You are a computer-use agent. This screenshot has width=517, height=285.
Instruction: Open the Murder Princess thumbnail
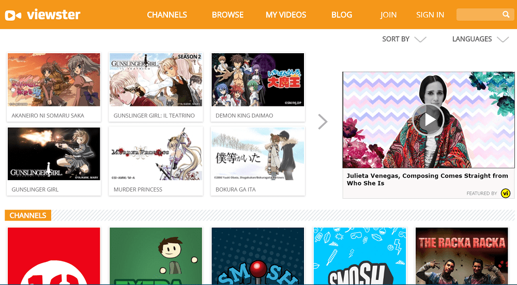pos(156,154)
